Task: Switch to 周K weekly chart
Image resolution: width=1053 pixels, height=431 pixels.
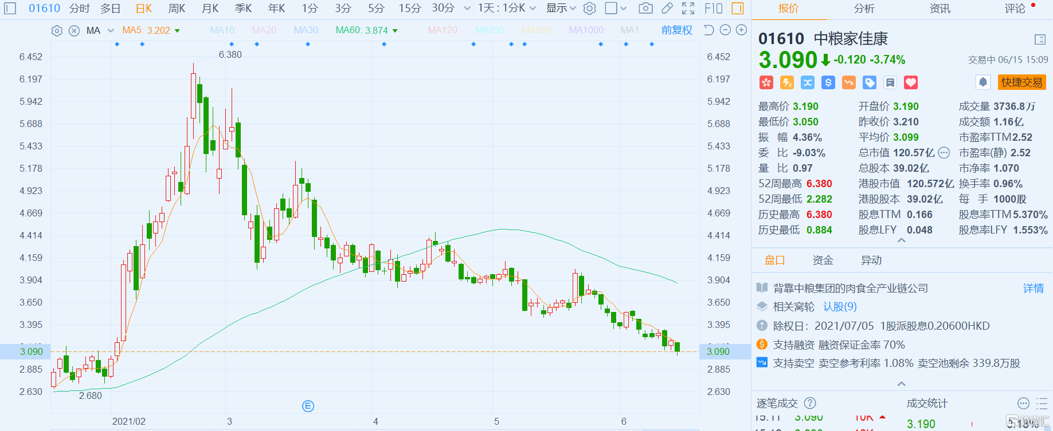Action: click(177, 8)
